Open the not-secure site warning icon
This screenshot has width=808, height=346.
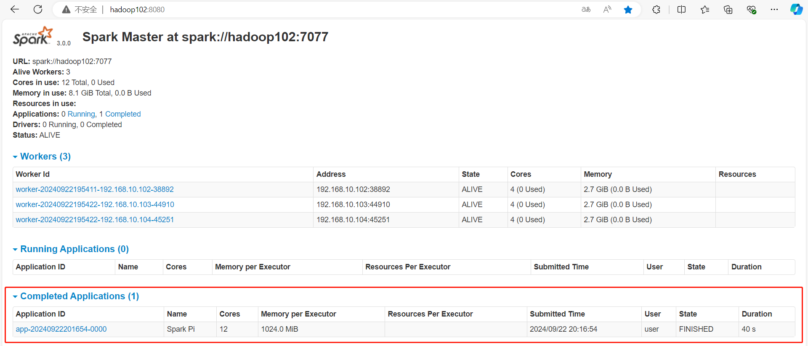(66, 9)
